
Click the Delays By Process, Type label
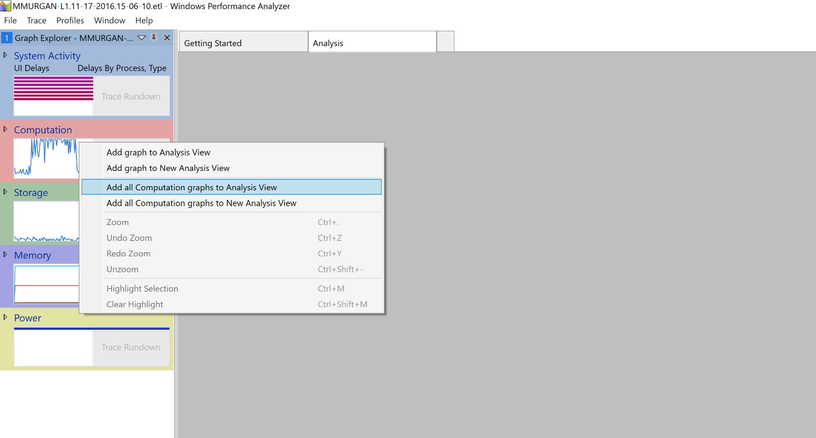click(x=122, y=68)
